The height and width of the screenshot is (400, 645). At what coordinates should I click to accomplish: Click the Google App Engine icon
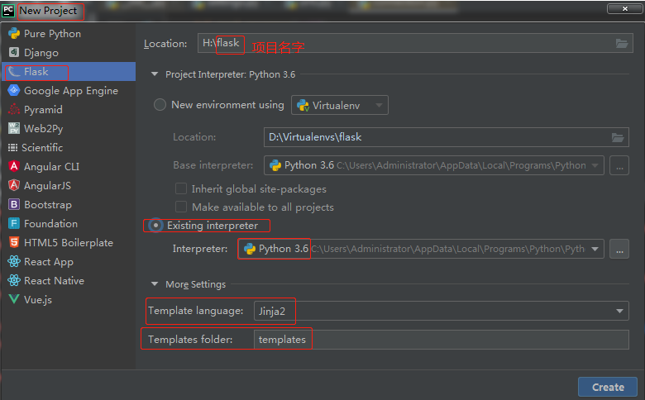coord(14,90)
